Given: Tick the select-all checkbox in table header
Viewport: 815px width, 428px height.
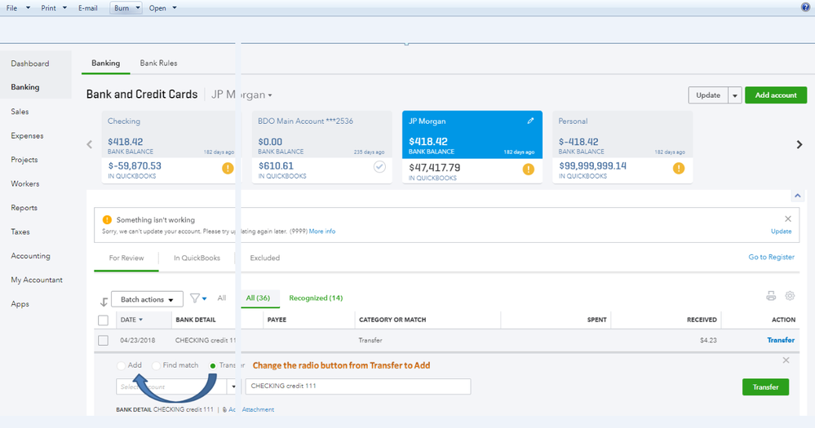Looking at the screenshot, I should point(103,320).
